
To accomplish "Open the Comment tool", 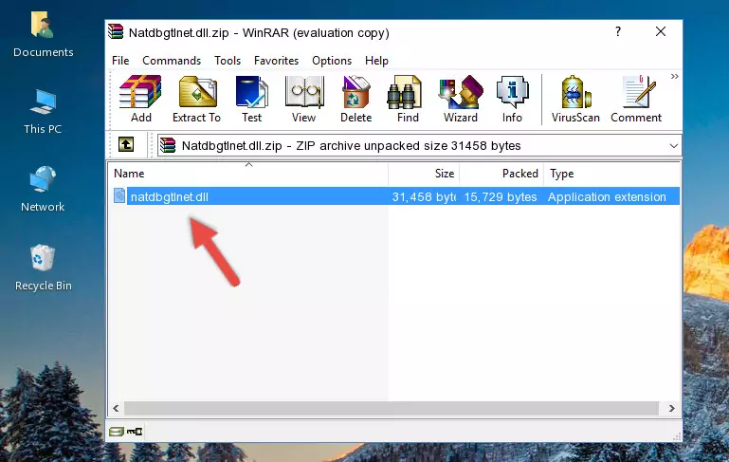I will [636, 99].
